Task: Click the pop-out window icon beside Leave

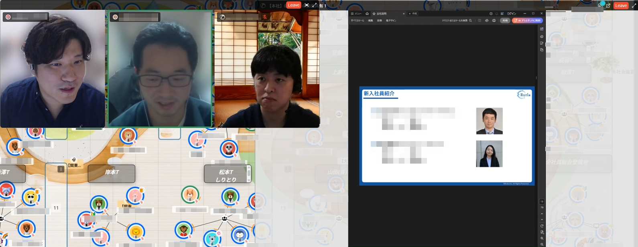Action: coord(608,6)
